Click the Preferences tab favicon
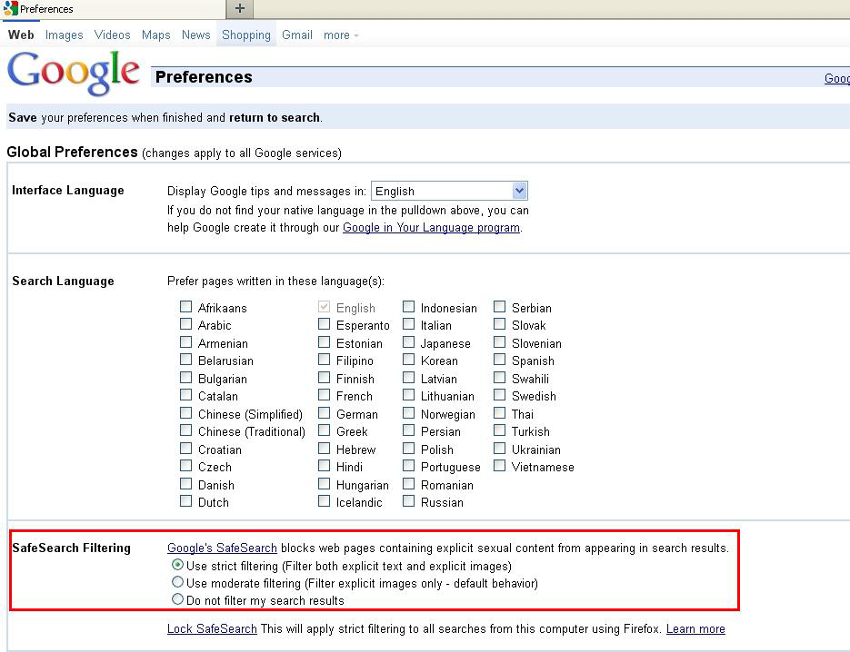 (x=10, y=9)
